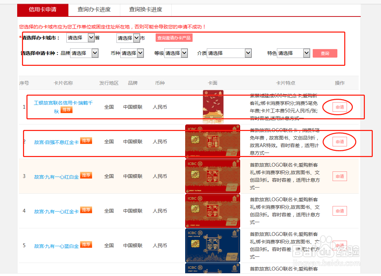This screenshot has height=276, width=381.
Task: Switch to the 查询换卡进度 tab
Action: pos(145,10)
